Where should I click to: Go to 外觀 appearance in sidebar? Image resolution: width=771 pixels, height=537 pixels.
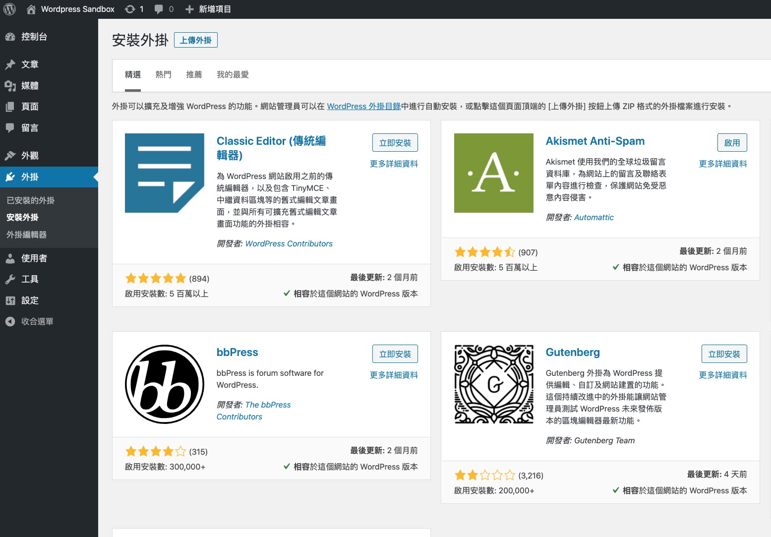pyautogui.click(x=30, y=156)
